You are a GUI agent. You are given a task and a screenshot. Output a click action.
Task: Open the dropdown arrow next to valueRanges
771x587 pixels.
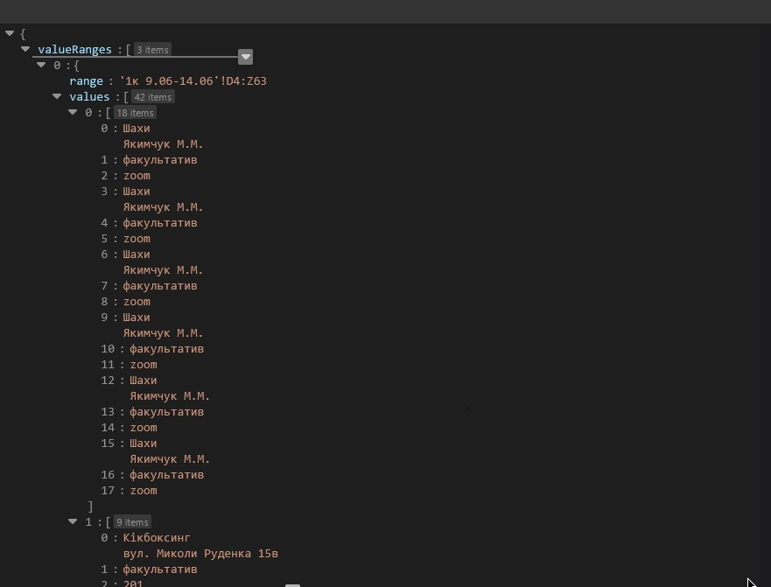245,56
